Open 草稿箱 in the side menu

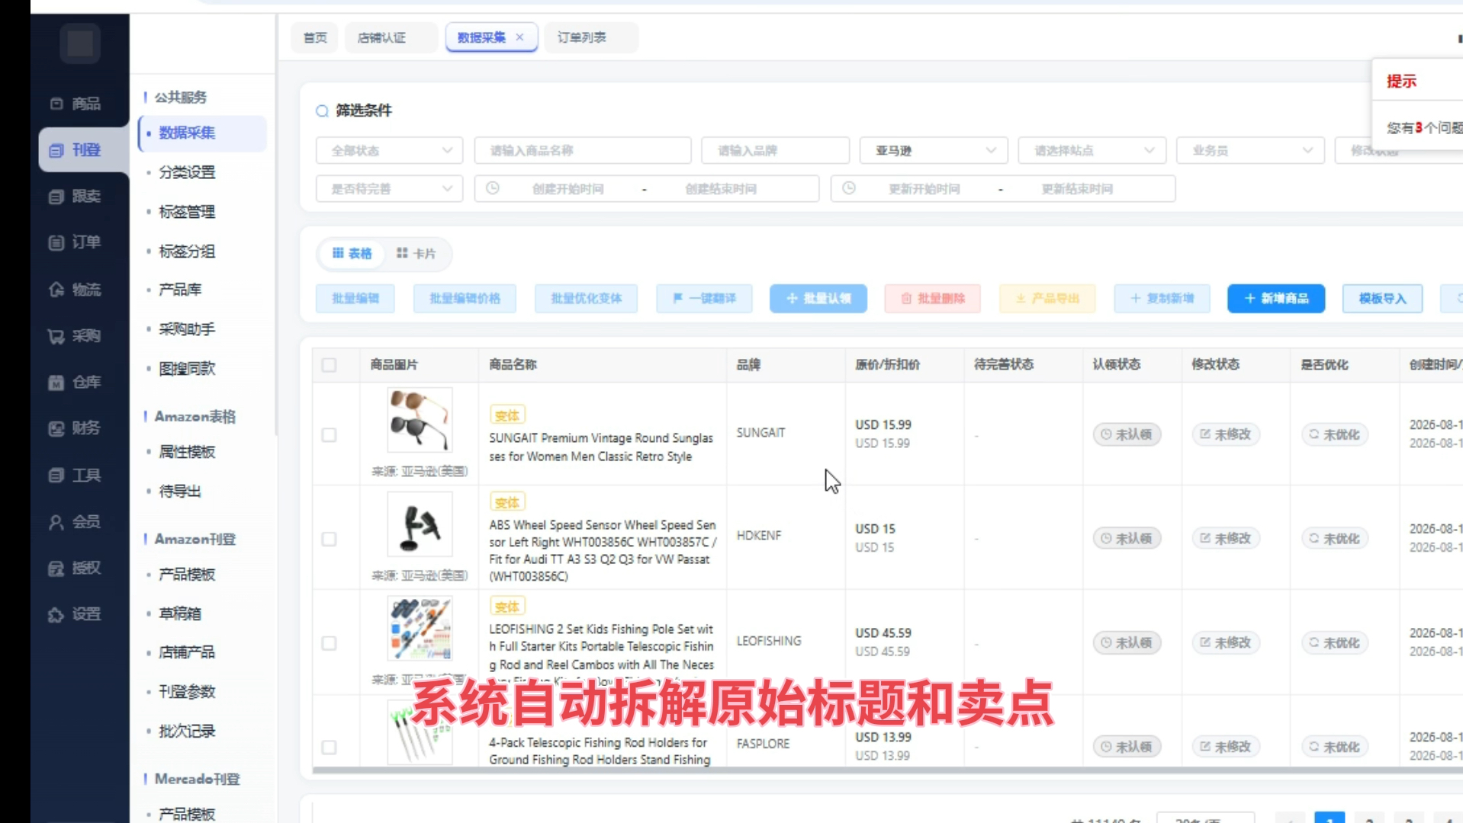click(x=180, y=614)
